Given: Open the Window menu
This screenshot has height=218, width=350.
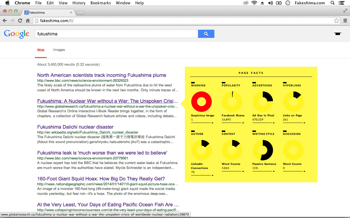Looking at the screenshot, I should [x=123, y=3].
